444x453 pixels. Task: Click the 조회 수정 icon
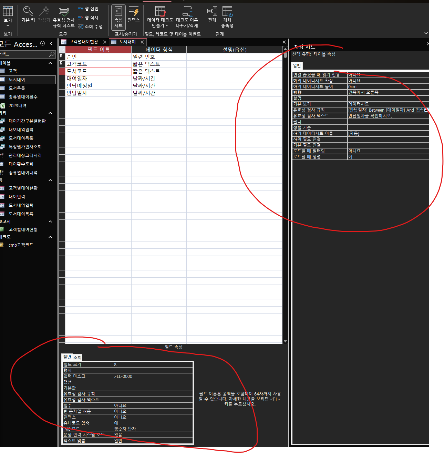pos(90,27)
